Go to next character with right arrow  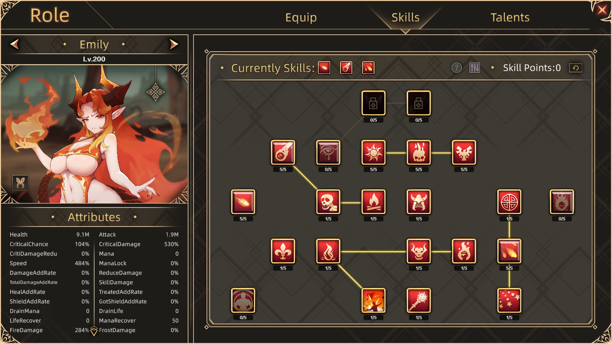(174, 44)
